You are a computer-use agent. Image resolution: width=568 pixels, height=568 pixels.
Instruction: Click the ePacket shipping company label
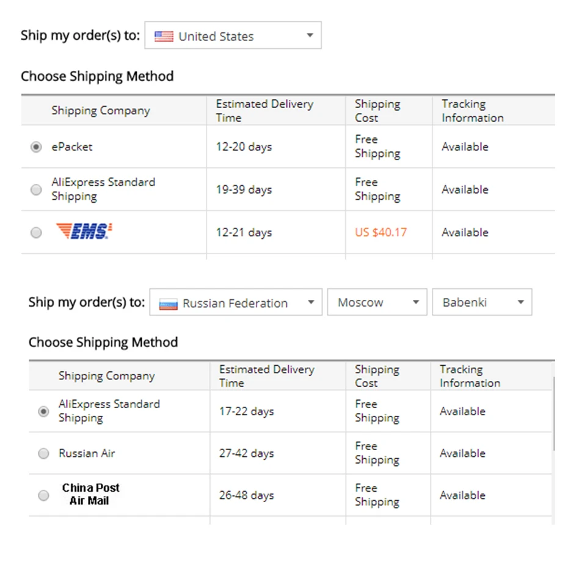click(x=72, y=147)
